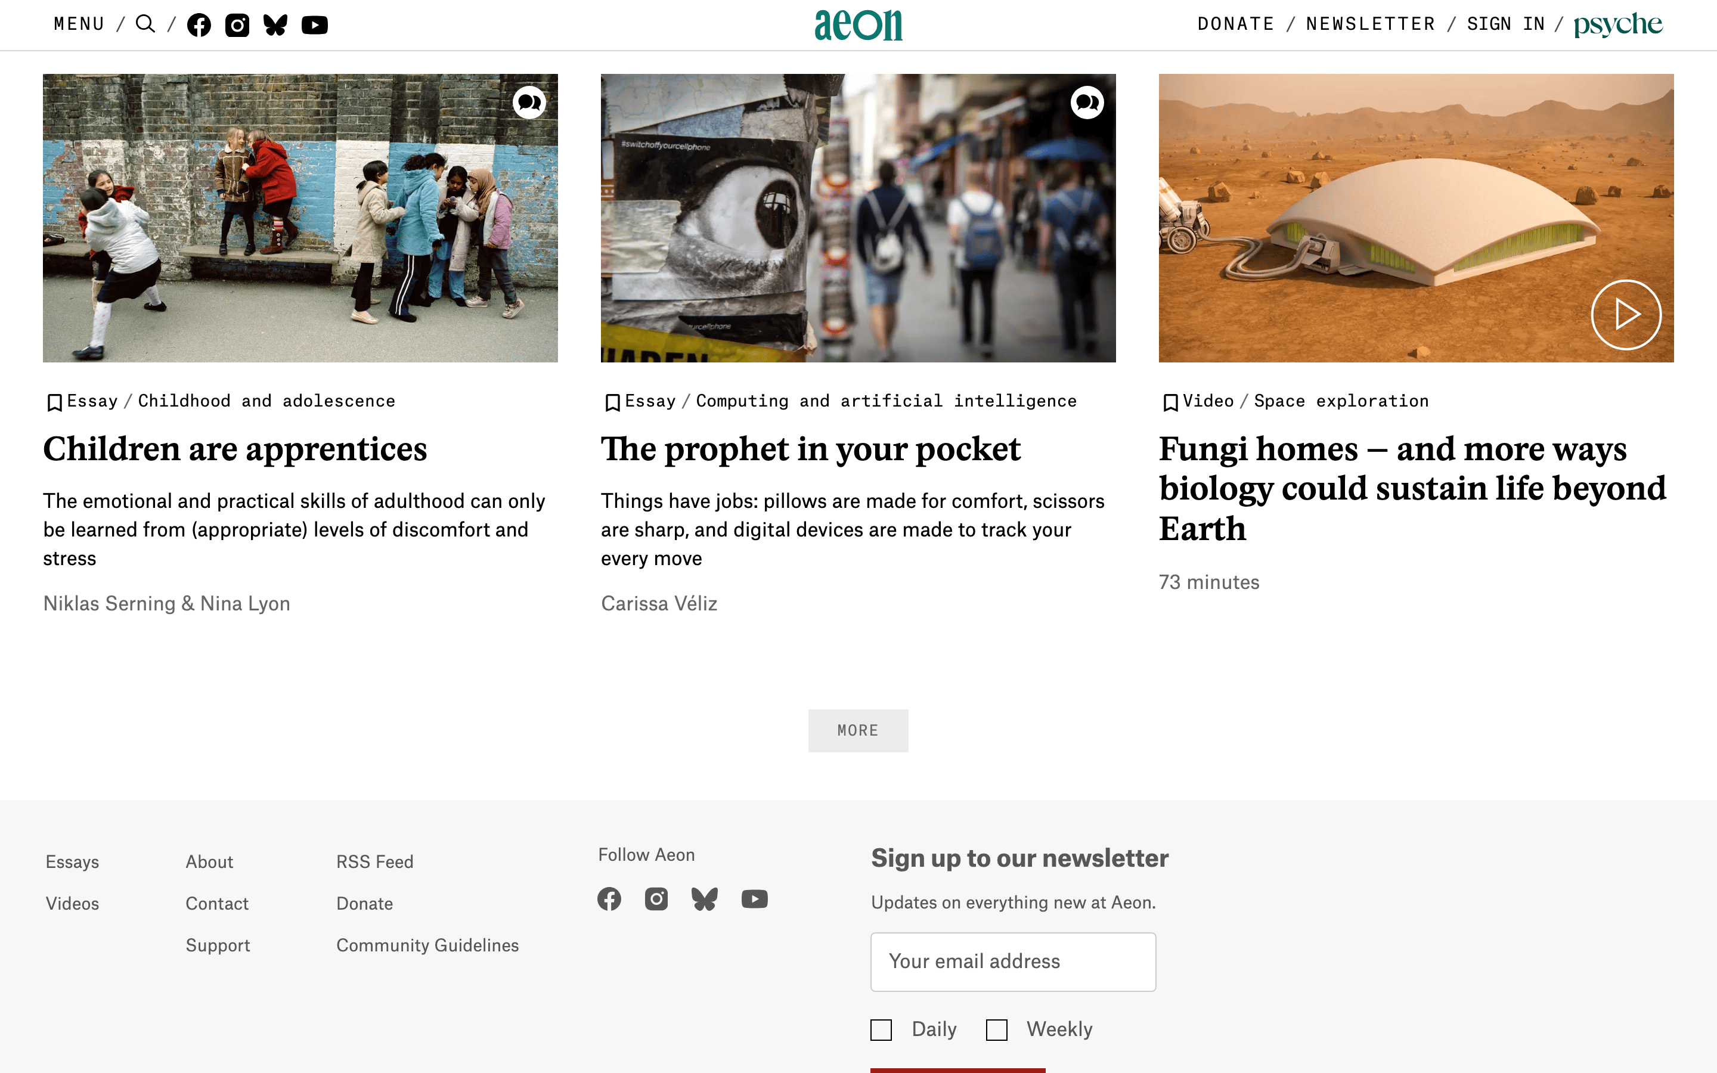Screen dimensions: 1717x1073
Task: Open Aeon's Instagram from header icon
Action: (237, 25)
